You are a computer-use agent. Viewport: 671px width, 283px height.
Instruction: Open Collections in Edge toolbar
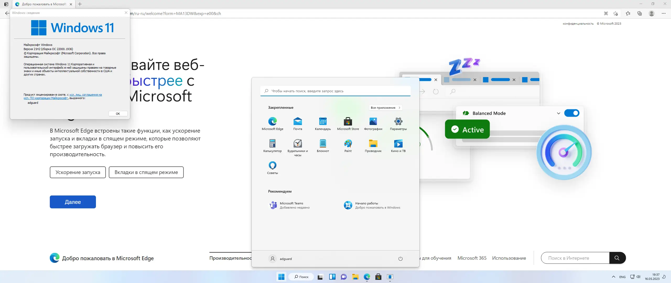pos(640,13)
